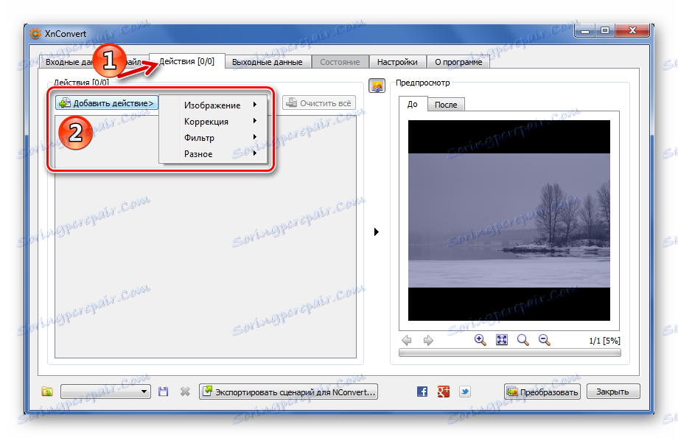
Task: Open the Twitter share icon
Action: (x=465, y=392)
